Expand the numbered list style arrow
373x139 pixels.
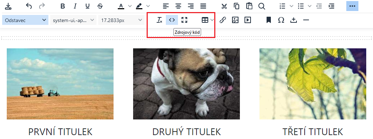pyautogui.click(x=291, y=6)
